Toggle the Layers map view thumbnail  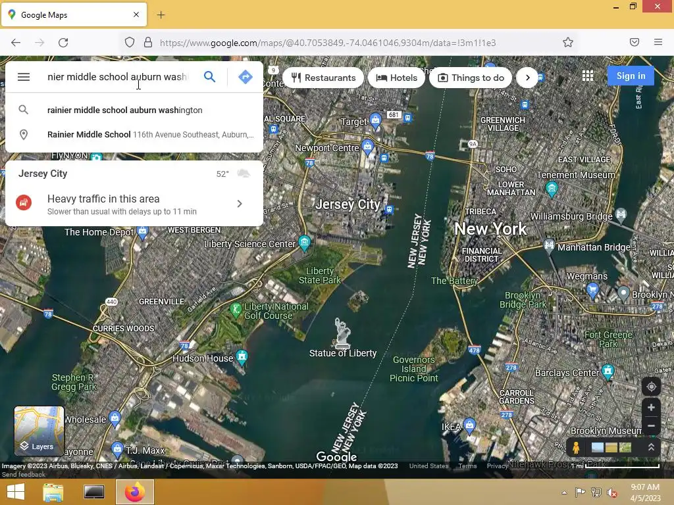click(39, 431)
